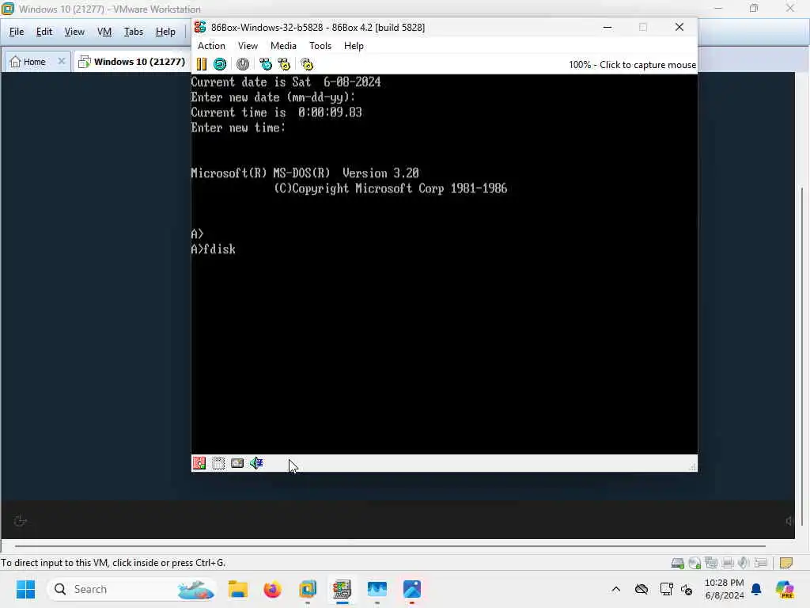The image size is (810, 608).
Task: Click '100% - Click to capture mouse' text
Action: click(x=632, y=65)
